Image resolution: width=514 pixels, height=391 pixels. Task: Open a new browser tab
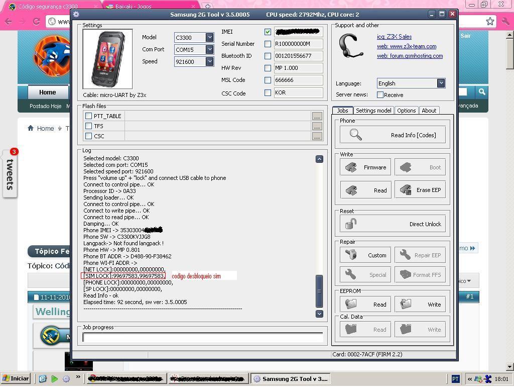(207, 6)
